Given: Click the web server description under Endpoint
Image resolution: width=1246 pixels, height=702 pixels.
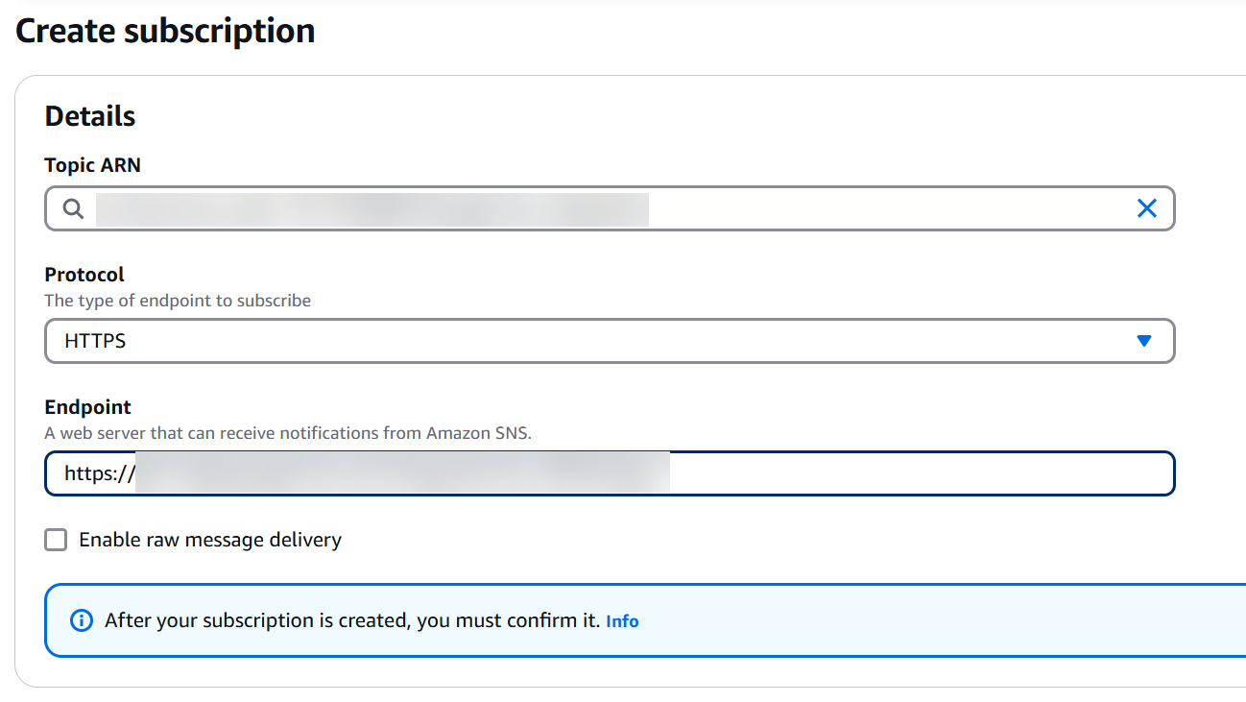Looking at the screenshot, I should pyautogui.click(x=288, y=433).
